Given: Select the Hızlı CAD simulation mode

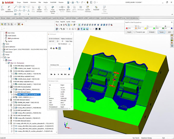Looking at the screenshot, I should pyautogui.click(x=51, y=41).
